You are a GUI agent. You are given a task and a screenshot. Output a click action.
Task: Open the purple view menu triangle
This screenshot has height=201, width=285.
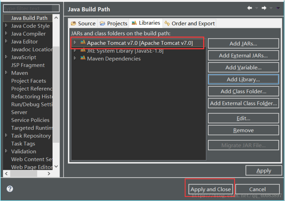pyautogui.click(x=278, y=8)
